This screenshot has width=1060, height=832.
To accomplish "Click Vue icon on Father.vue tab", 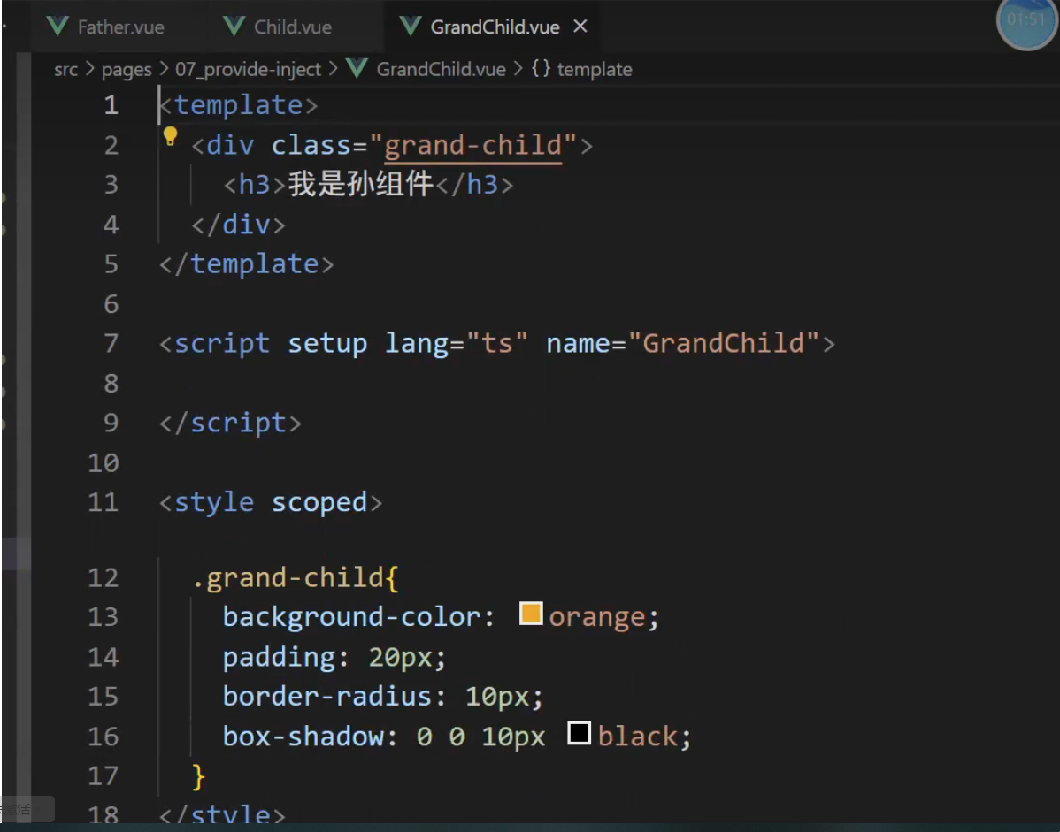I will tap(58, 27).
